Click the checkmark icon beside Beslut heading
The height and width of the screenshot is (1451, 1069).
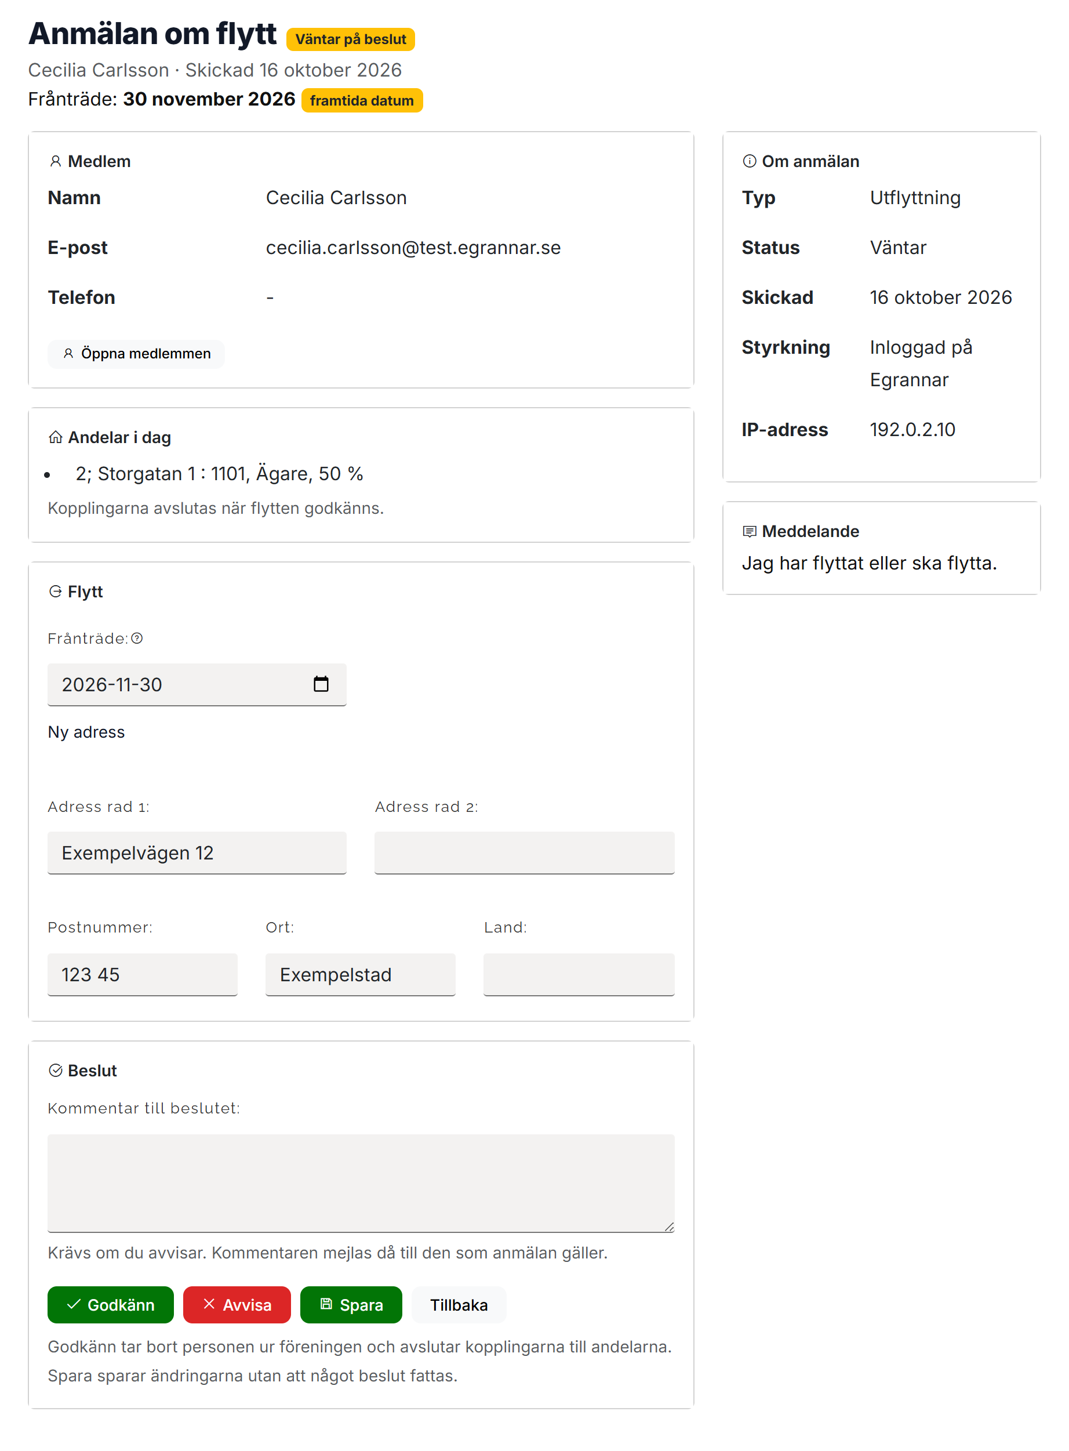click(x=56, y=1071)
